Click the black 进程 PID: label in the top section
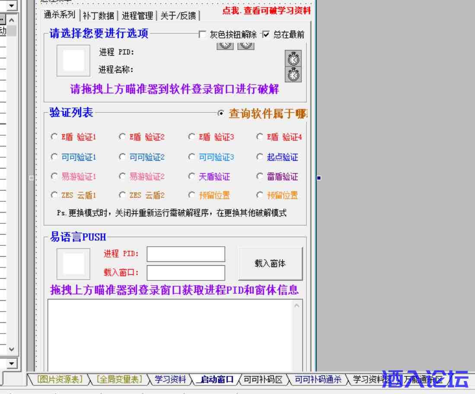Viewport: 475px width, 394px height. (117, 52)
